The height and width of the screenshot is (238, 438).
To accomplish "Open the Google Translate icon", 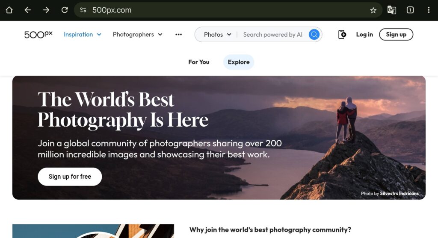I will coord(392,10).
